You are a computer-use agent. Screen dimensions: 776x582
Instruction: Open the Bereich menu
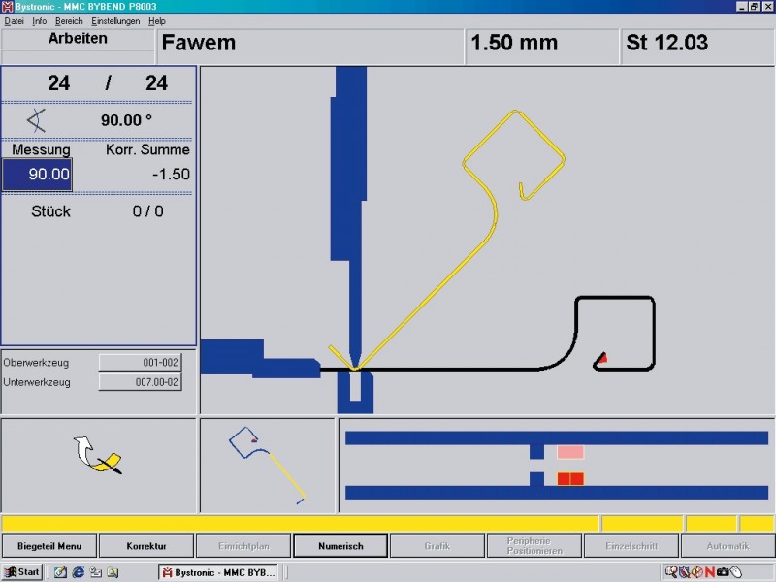69,20
